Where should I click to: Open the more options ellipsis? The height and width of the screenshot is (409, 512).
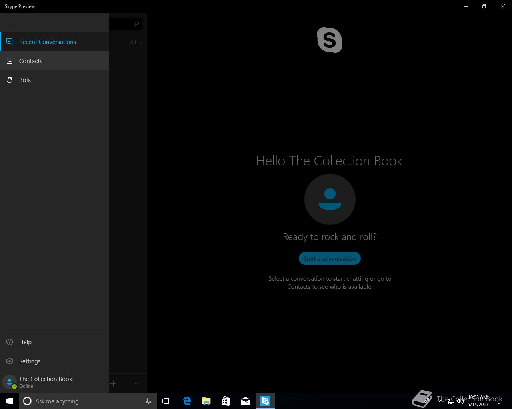[138, 383]
